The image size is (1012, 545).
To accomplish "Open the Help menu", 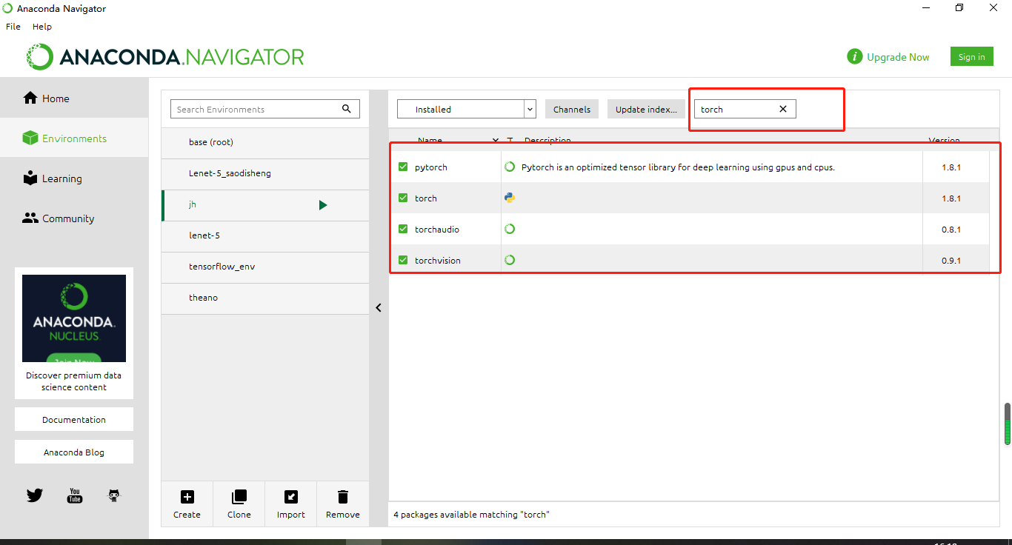I will tap(42, 26).
